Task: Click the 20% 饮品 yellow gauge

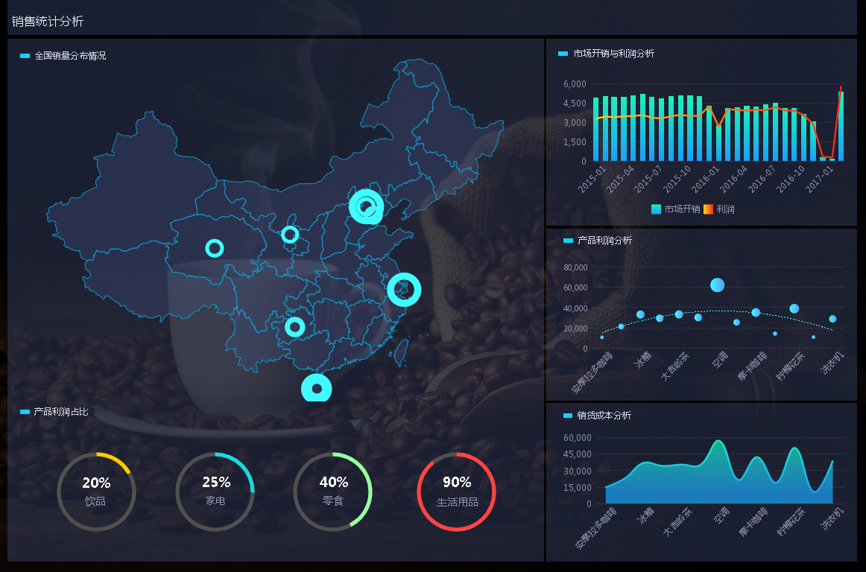Action: [96, 492]
